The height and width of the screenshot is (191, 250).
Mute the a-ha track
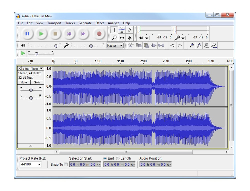tap(24, 82)
